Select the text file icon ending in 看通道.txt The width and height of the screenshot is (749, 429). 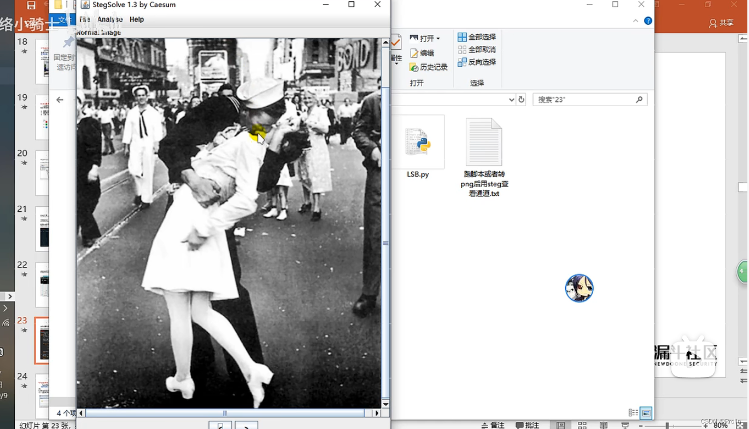[484, 142]
